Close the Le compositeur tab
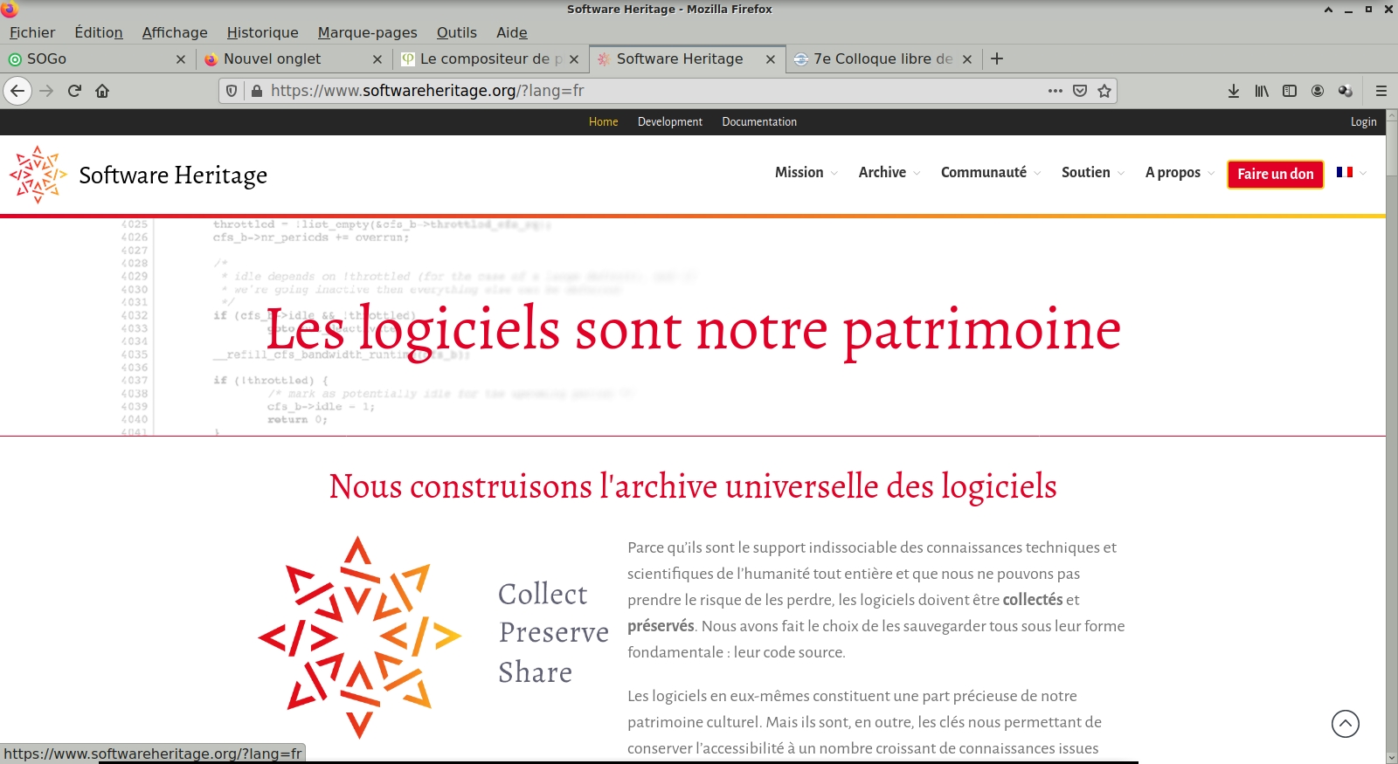This screenshot has height=764, width=1398. coord(574,59)
